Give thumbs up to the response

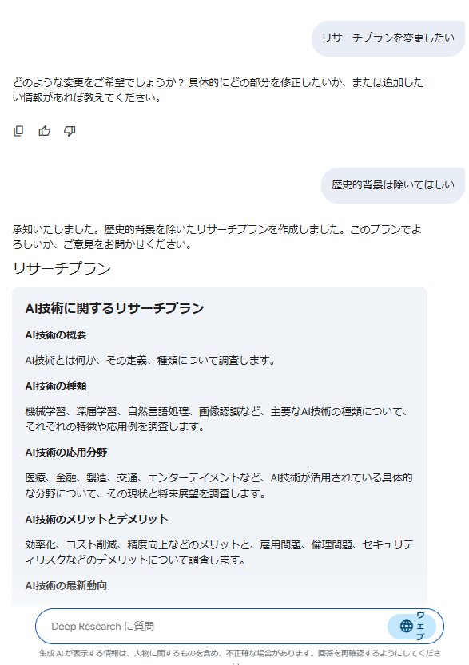pos(44,131)
